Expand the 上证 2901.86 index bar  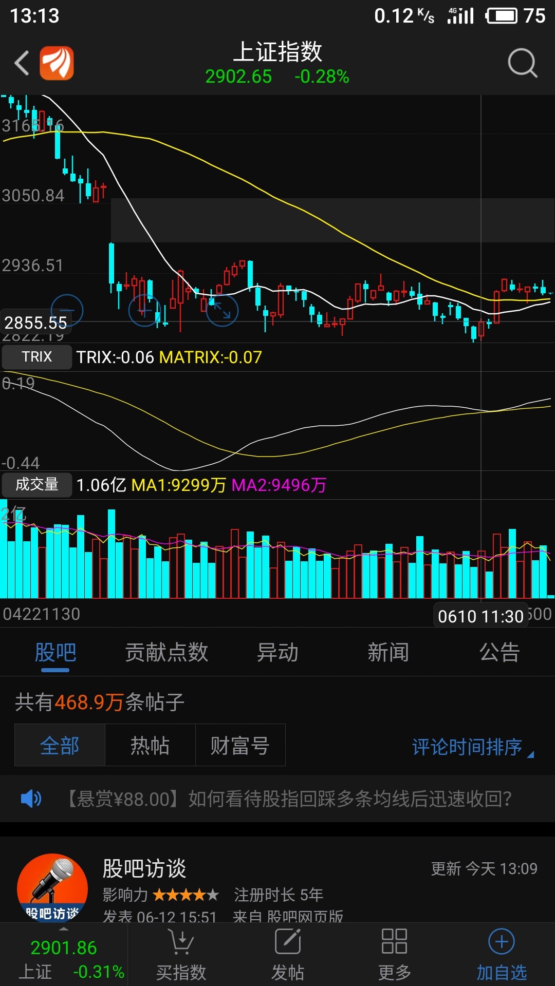point(64,955)
